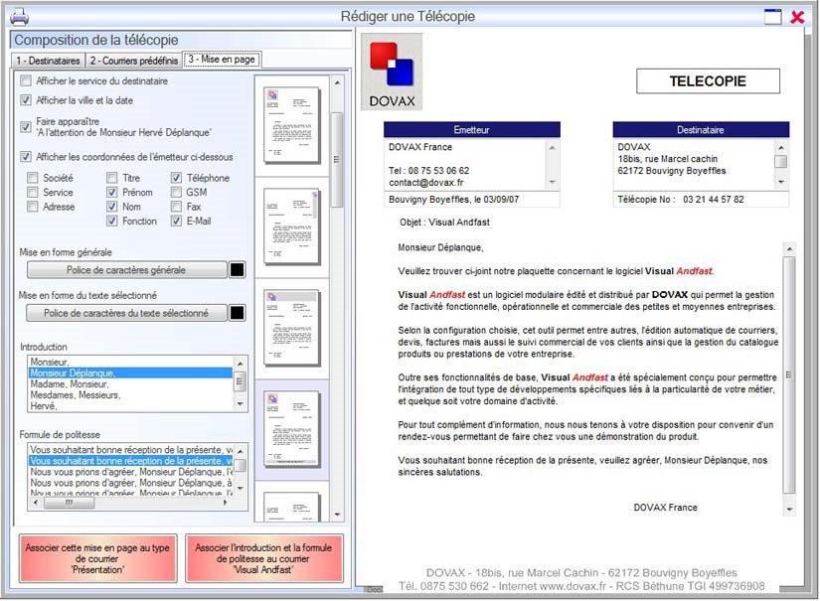Check the Société checkbox
The width and height of the screenshot is (820, 601).
33,178
